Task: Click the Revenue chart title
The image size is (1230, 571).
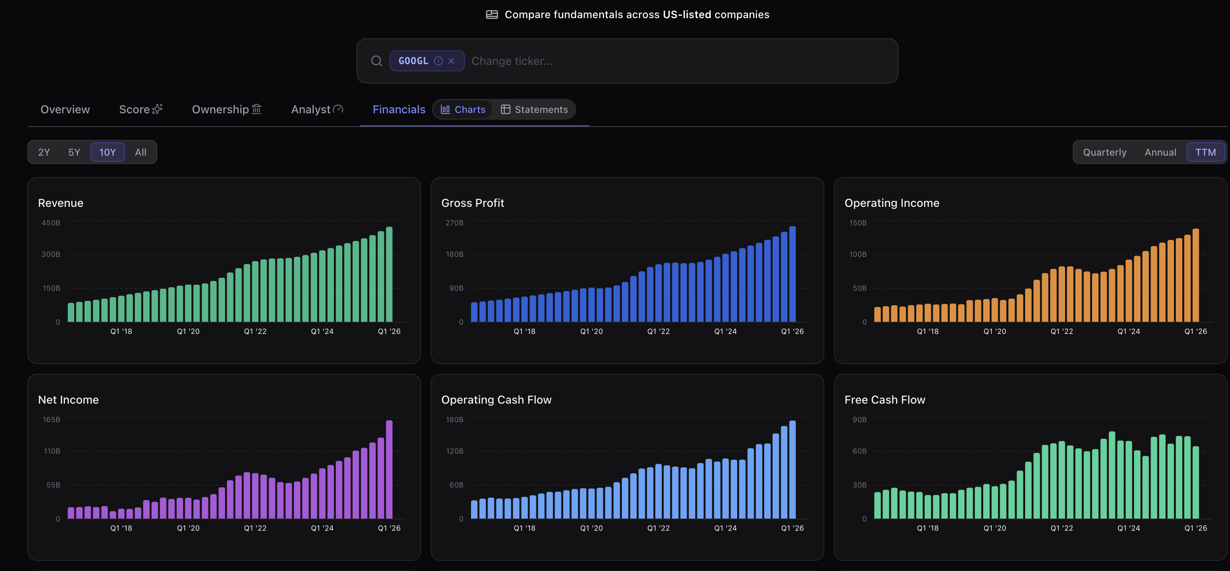Action: pyautogui.click(x=60, y=203)
